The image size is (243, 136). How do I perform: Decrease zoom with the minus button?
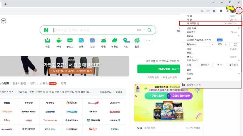coord(212,44)
